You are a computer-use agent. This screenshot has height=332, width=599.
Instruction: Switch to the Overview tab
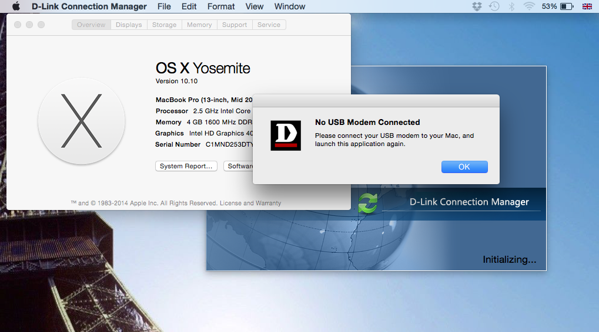[x=91, y=25]
